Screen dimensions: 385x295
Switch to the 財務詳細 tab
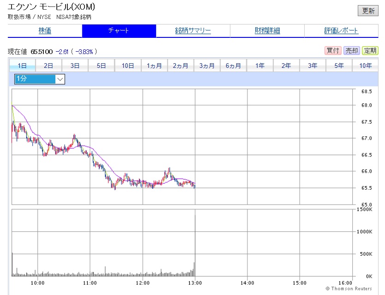coord(267,31)
